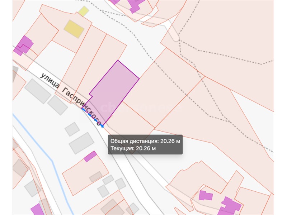This screenshot has height=215, width=287.
Task: Click the distance measurement tooltip
Action: pos(145,145)
